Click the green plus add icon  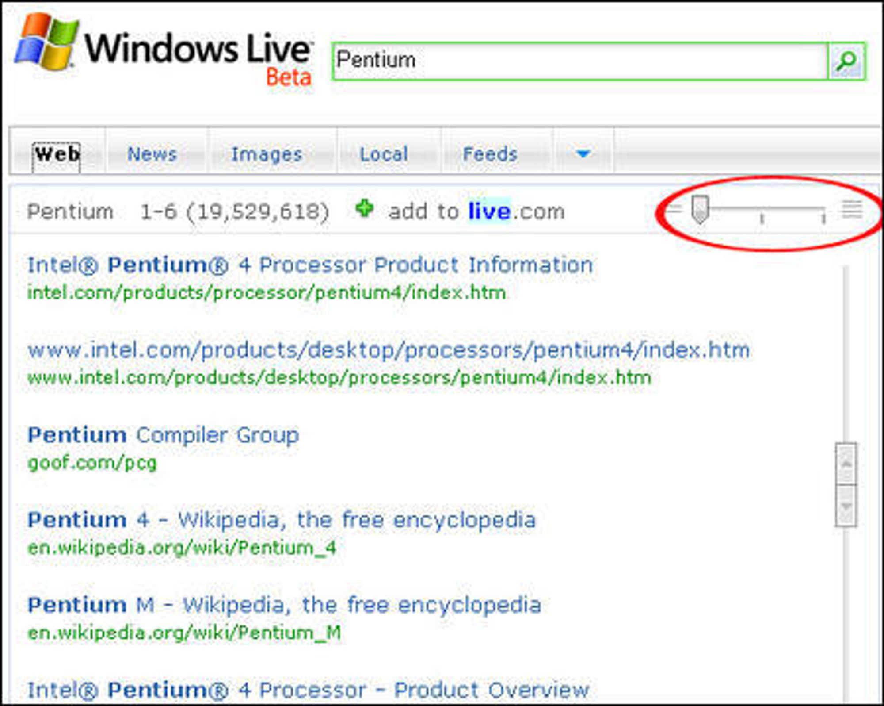click(x=364, y=208)
